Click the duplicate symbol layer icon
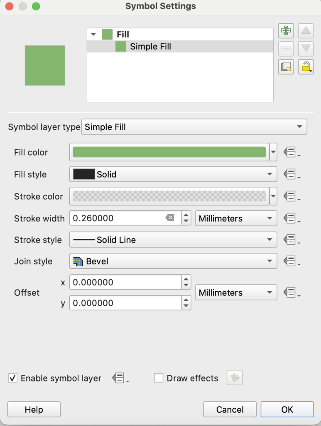 tap(285, 67)
